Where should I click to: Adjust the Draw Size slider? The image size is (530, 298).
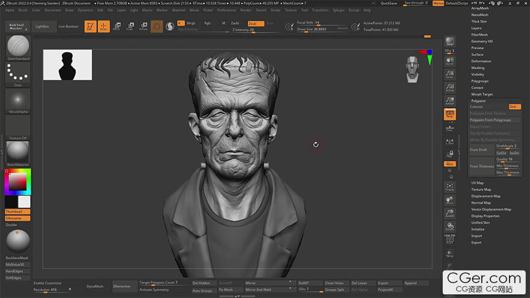[322, 29]
